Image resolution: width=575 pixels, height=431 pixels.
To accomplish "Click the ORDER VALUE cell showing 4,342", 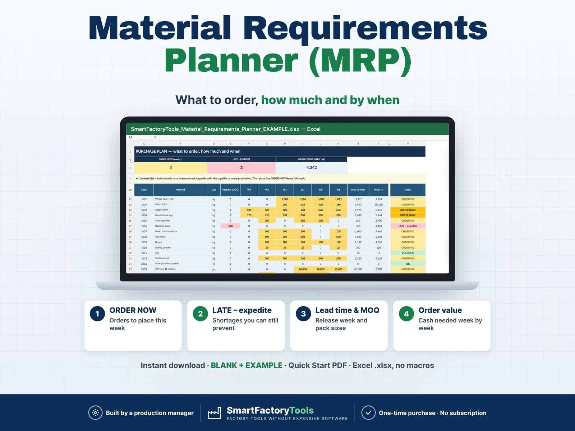I will point(312,167).
